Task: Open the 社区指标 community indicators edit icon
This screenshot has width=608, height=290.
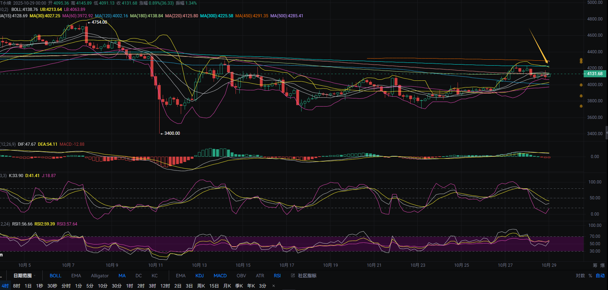Action: pos(293,276)
